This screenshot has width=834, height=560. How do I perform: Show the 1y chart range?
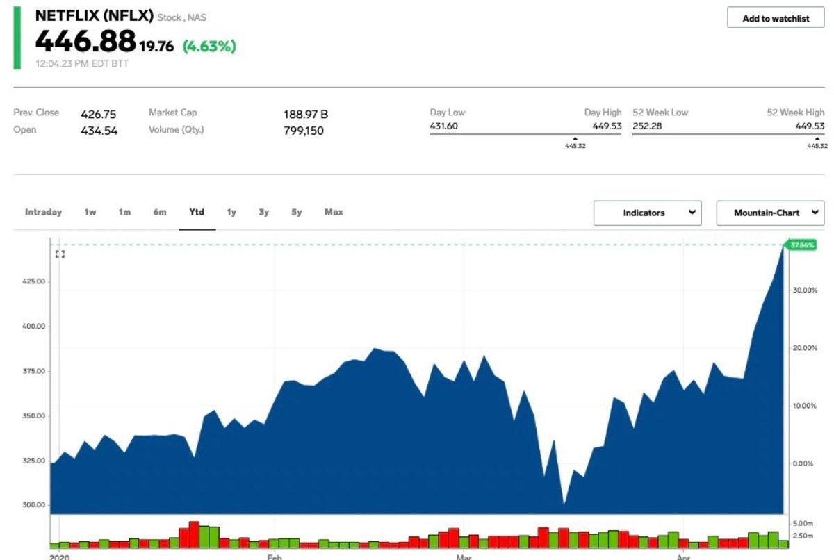tap(231, 213)
